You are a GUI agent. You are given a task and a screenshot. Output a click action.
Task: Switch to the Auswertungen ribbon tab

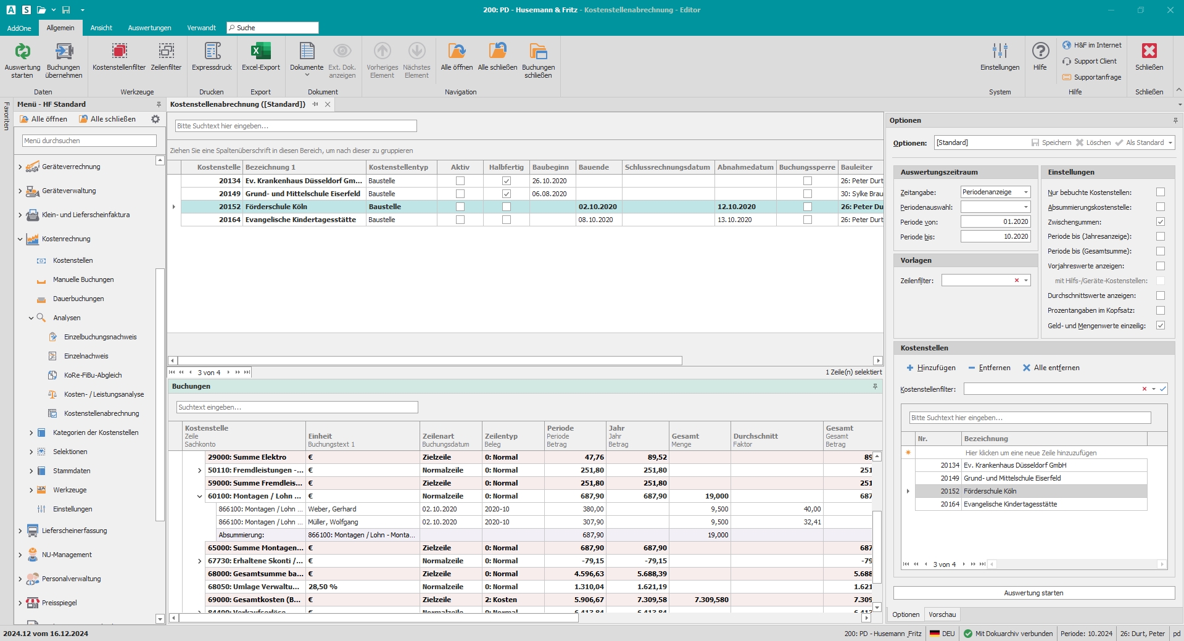click(x=149, y=28)
